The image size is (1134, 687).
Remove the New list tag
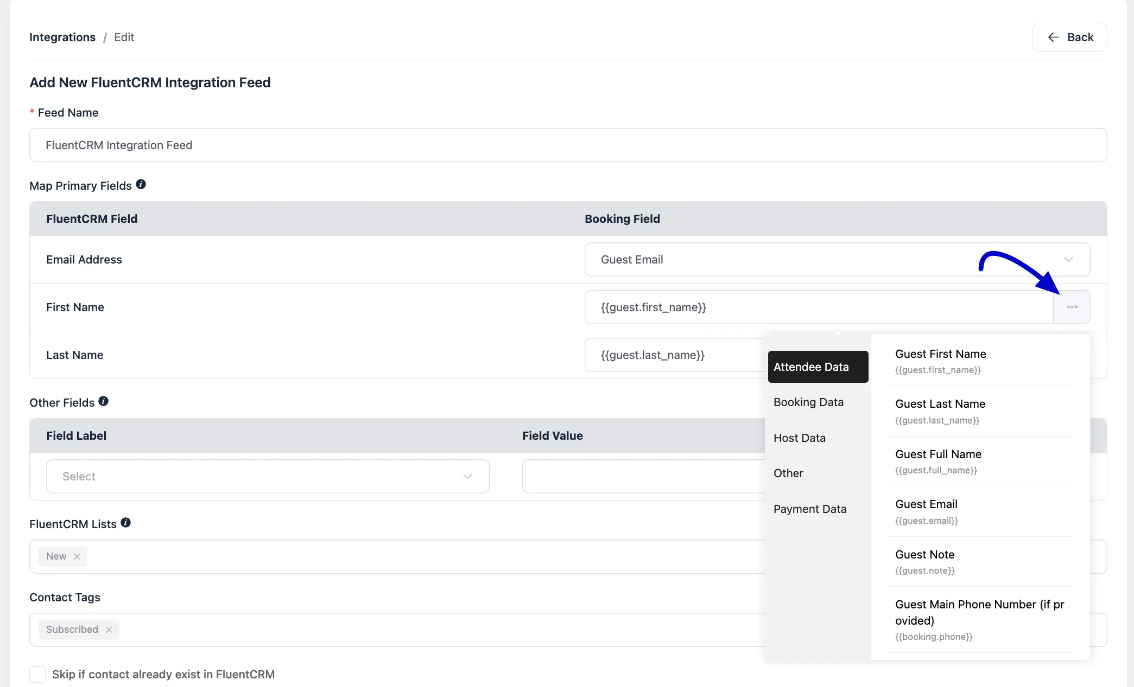77,556
